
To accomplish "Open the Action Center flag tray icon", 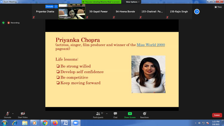I will point(208,123).
